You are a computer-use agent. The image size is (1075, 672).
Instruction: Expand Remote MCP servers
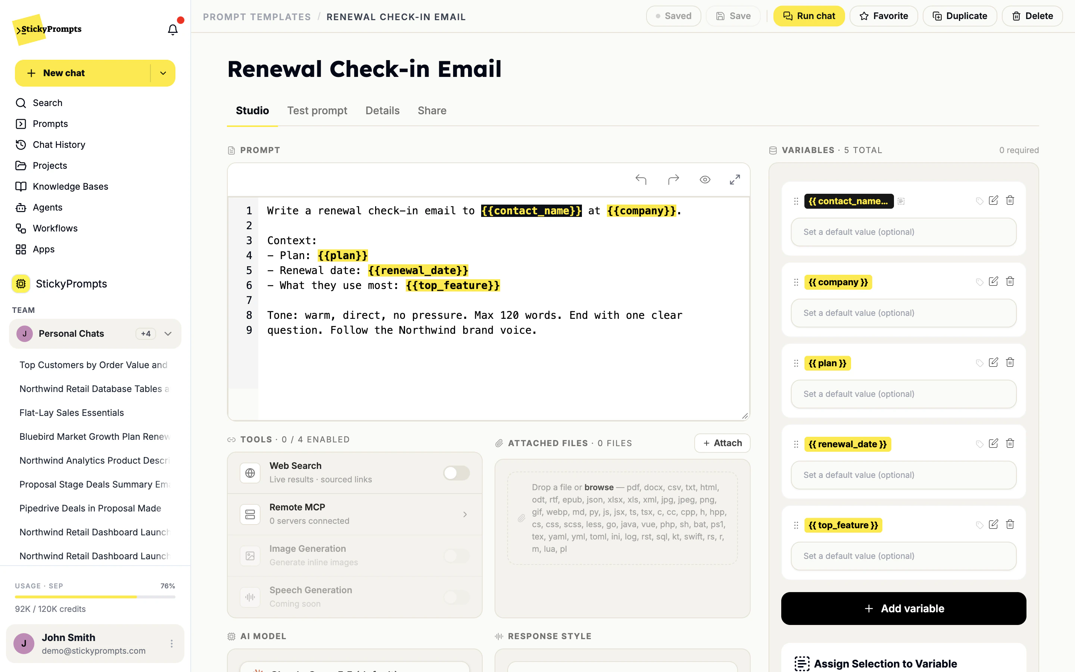coord(465,514)
